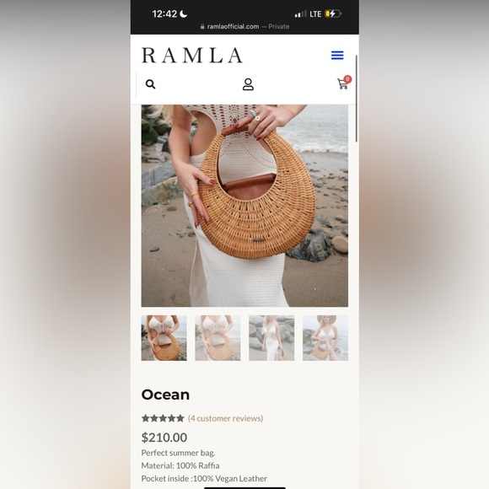Image resolution: width=489 pixels, height=489 pixels.
Task: Open the 4 customer reviews link
Action: (x=225, y=418)
